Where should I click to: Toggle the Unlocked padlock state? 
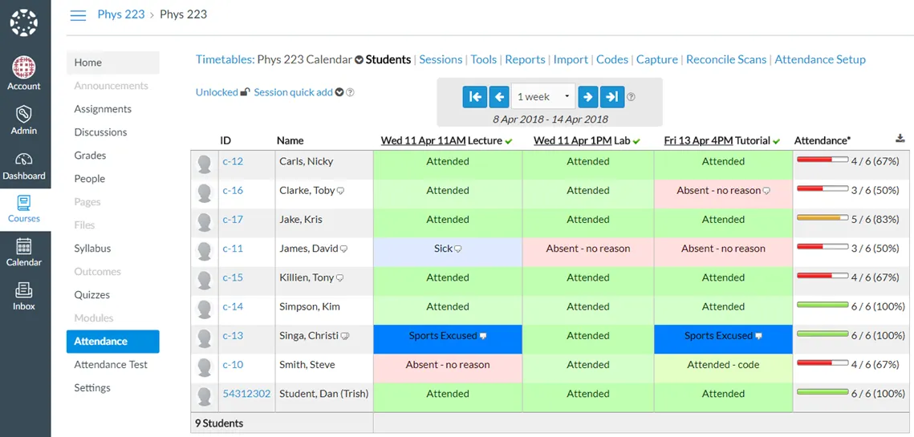click(246, 92)
